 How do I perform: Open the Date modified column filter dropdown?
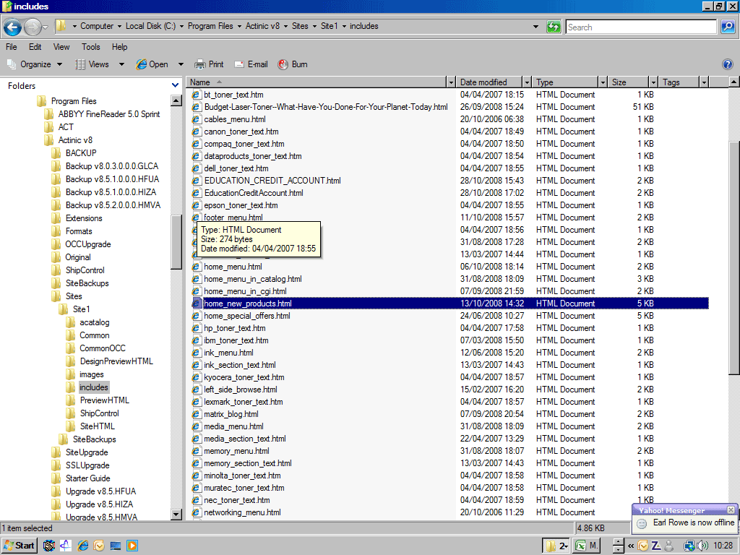(527, 82)
